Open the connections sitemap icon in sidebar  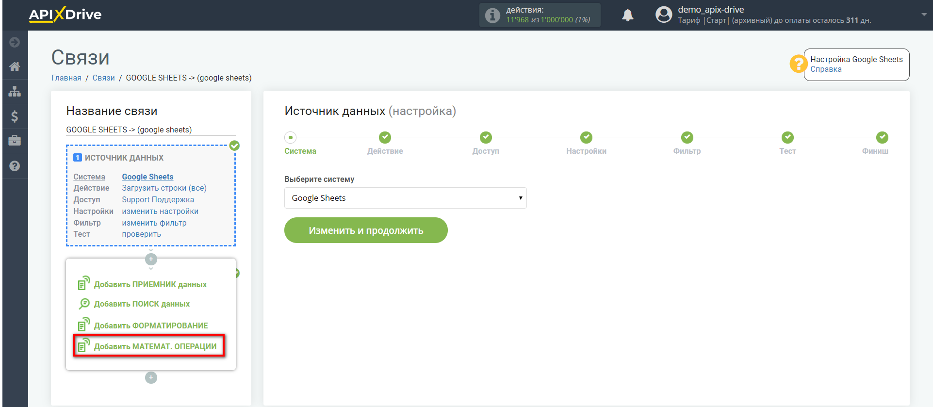point(15,91)
